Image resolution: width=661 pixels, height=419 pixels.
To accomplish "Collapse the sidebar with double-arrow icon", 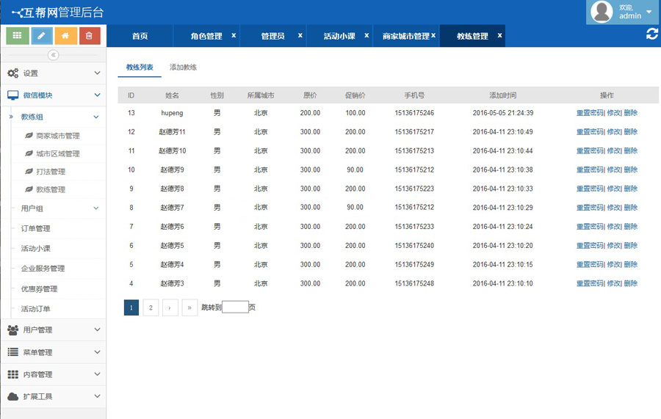I will coord(53,55).
